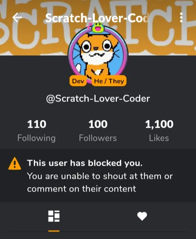Open the three-dot overflow menu
The height and width of the screenshot is (239, 196).
coord(181,18)
